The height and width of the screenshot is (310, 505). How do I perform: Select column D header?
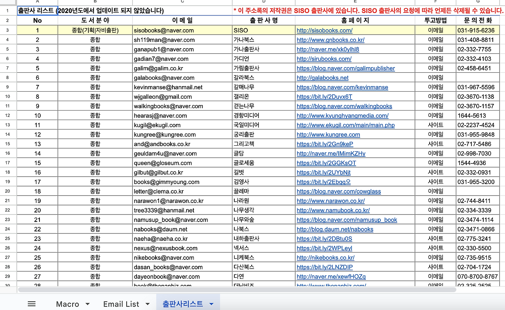coord(264,2)
